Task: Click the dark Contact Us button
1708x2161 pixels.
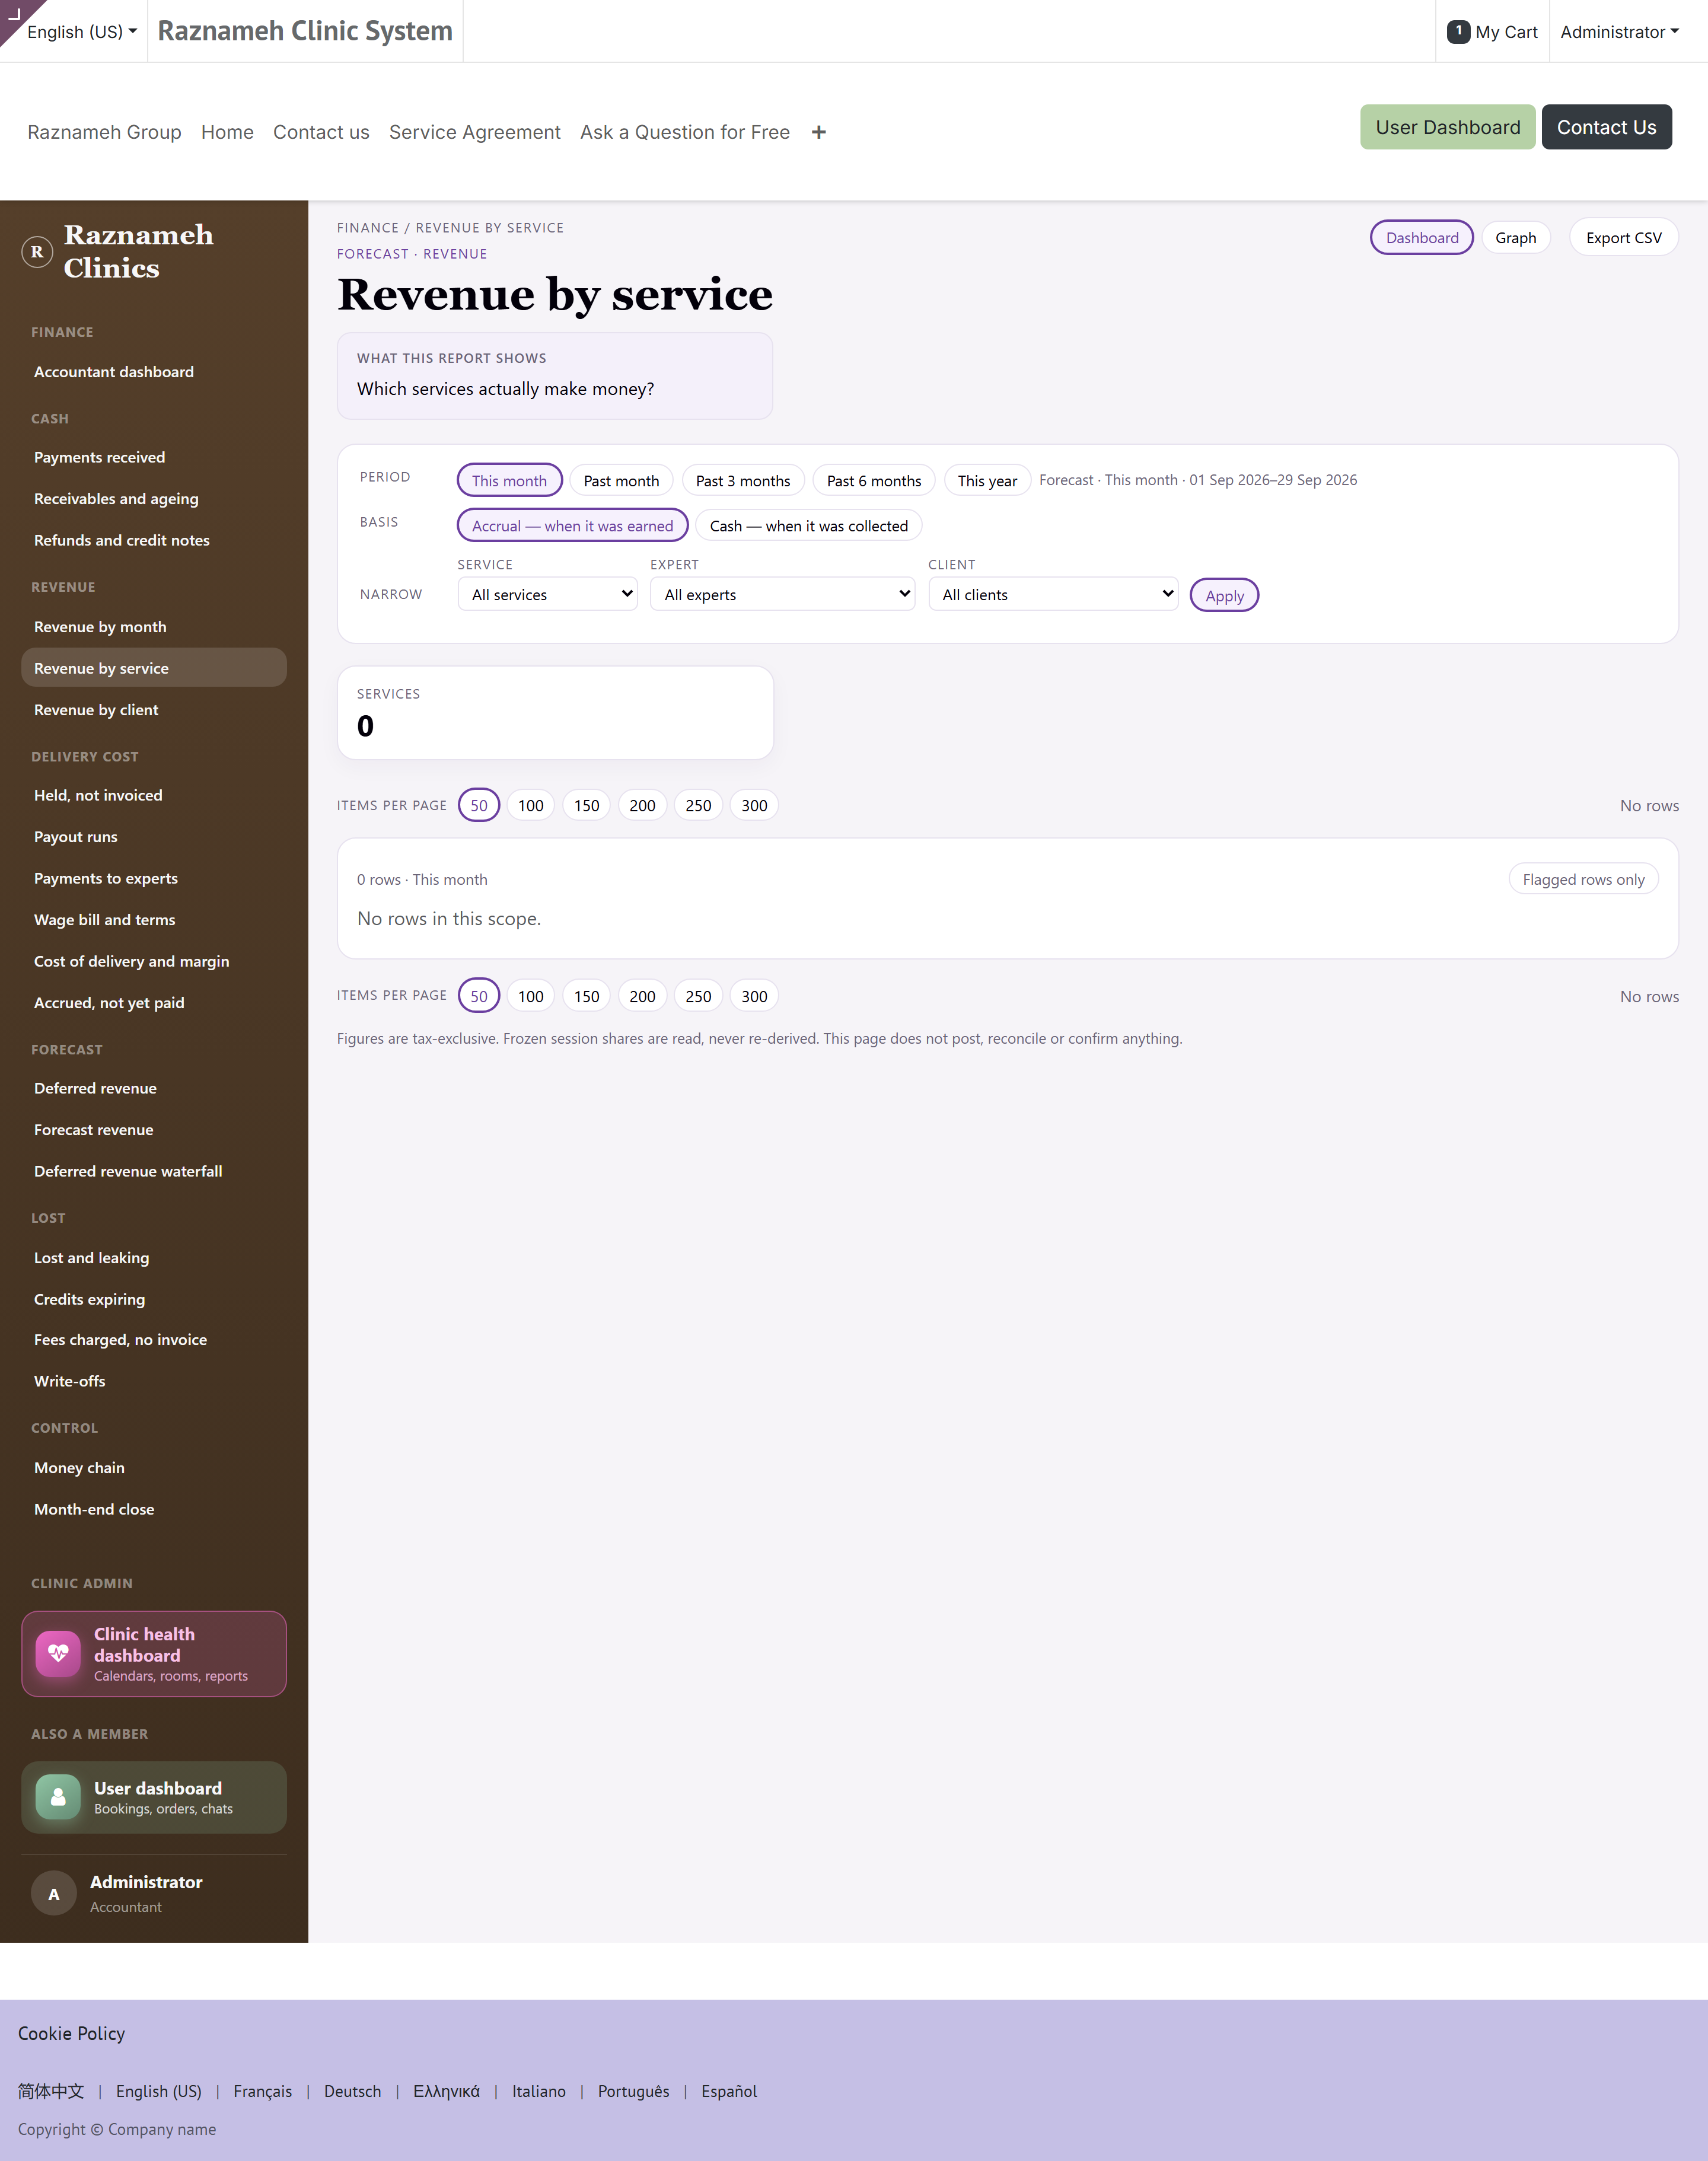Action: 1606,127
